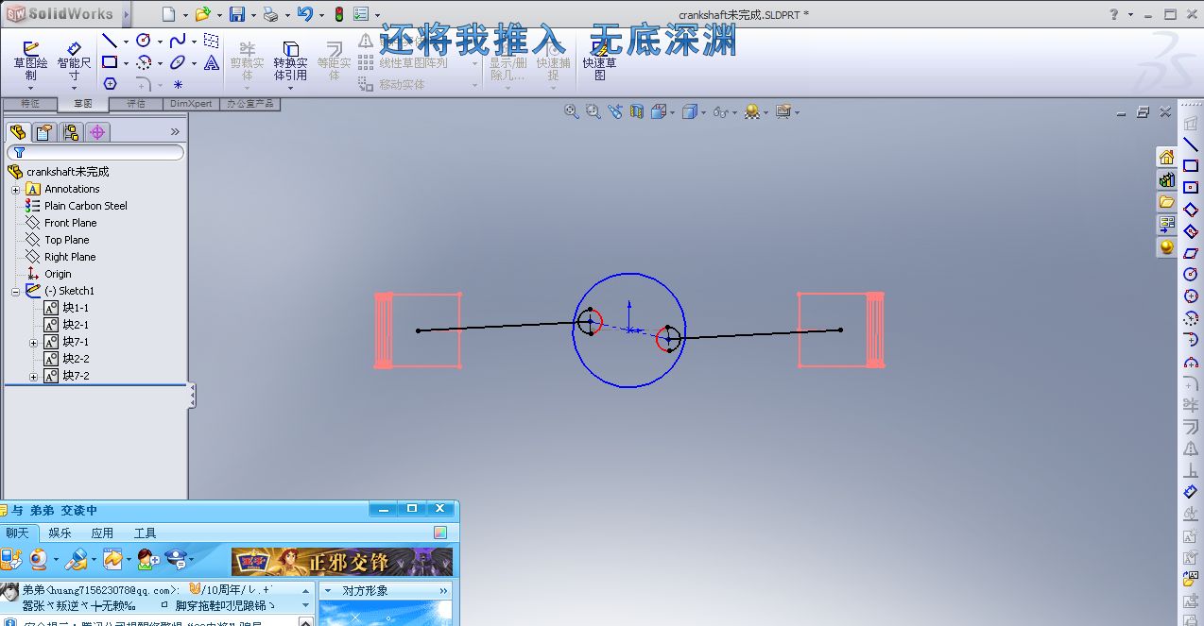Select the Polygon sketch tool
The height and width of the screenshot is (626, 1204).
tap(110, 84)
